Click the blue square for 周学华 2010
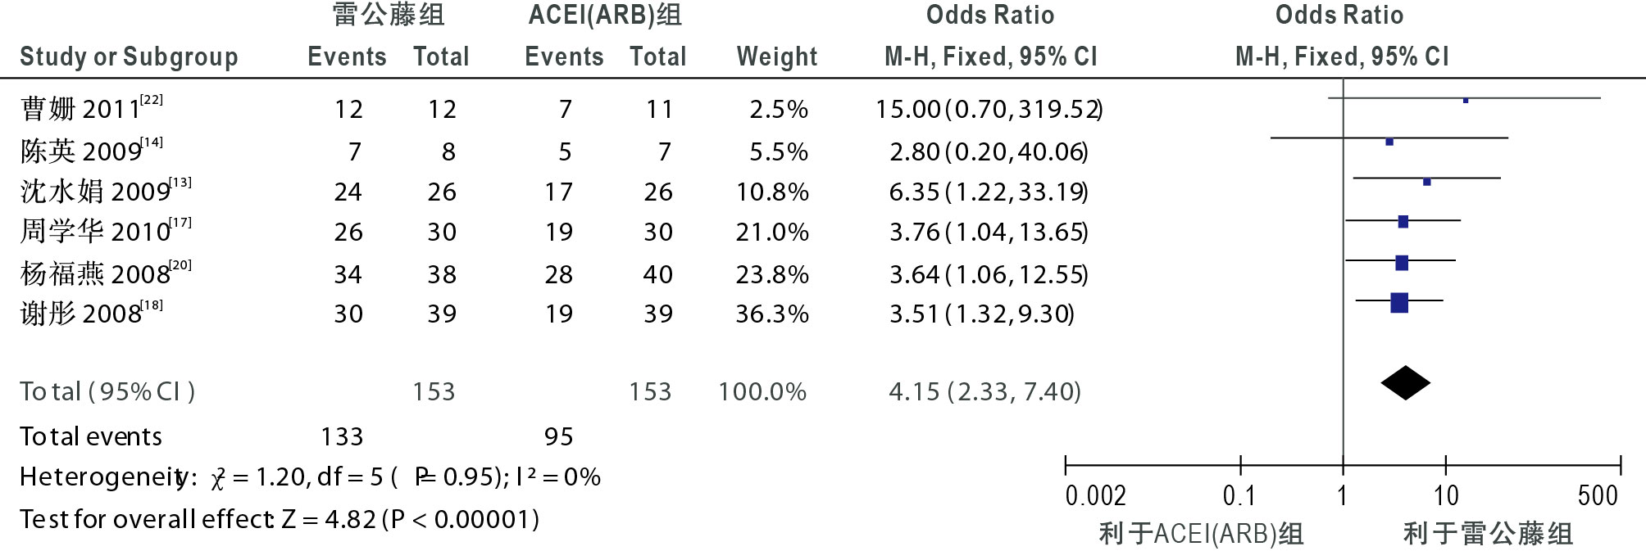This screenshot has width=1646, height=551. (x=1403, y=221)
